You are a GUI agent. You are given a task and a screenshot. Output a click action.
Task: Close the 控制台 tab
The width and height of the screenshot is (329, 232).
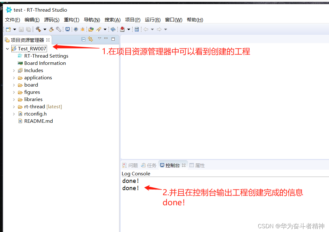click(184, 165)
